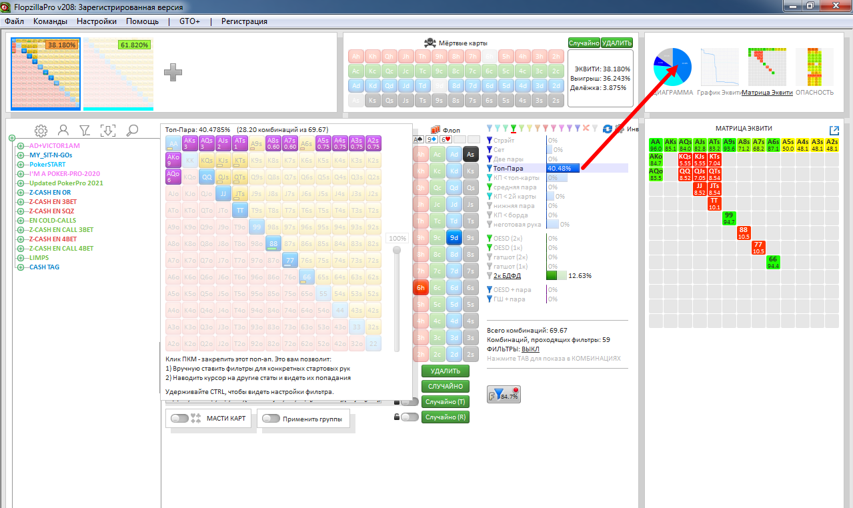The height and width of the screenshot is (508, 853).
Task: Add a new player range with plus icon
Action: (173, 73)
